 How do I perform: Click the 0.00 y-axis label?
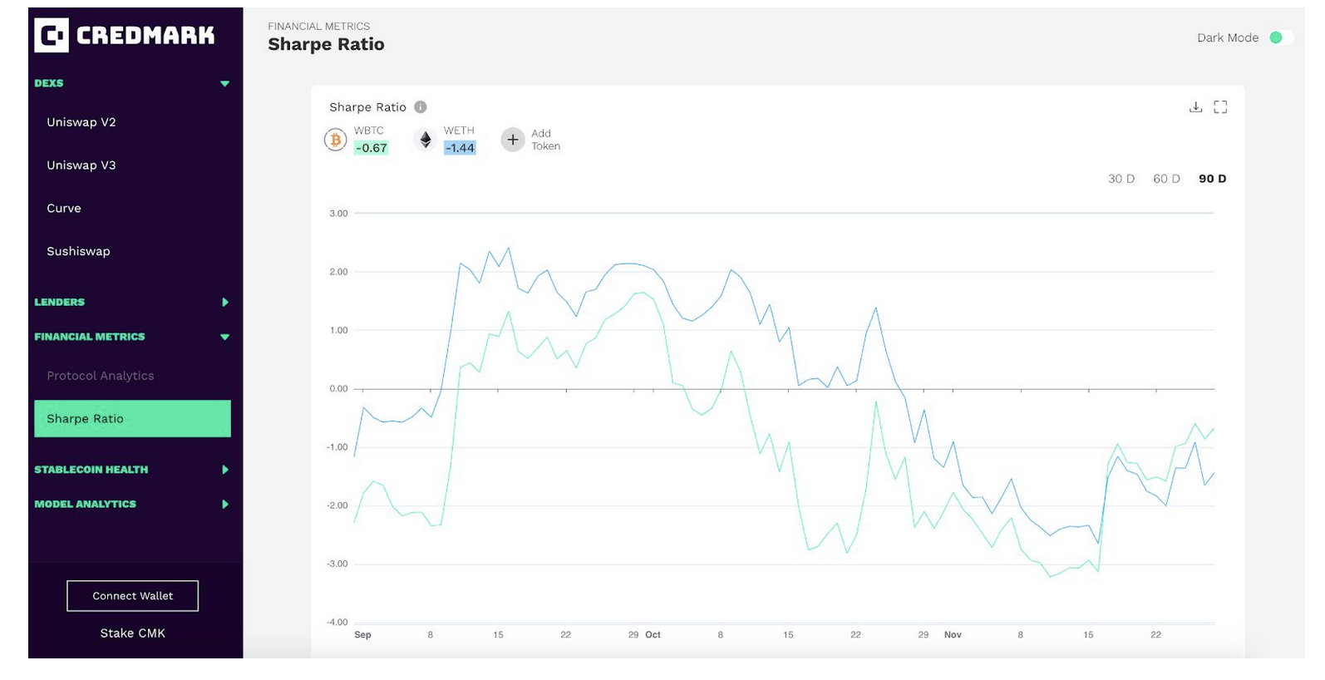(338, 389)
